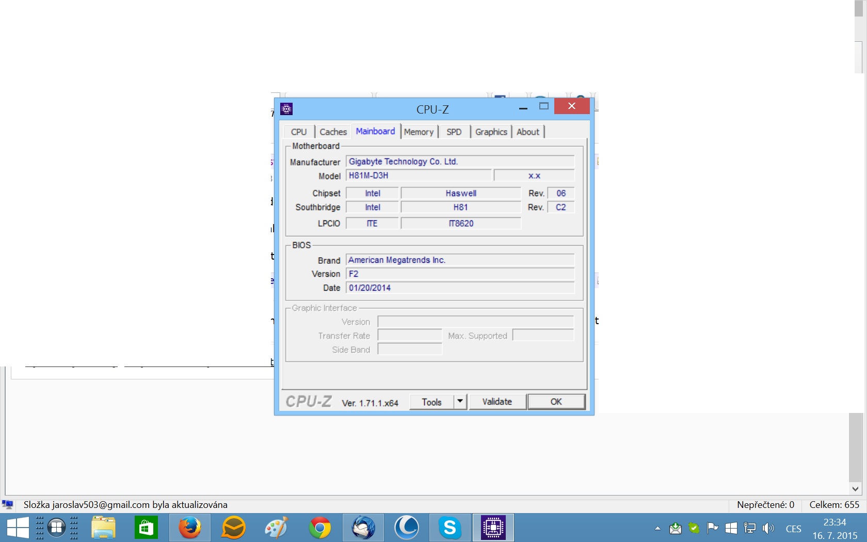Open the round start-menu orb on taskbar
The image size is (867, 542).
click(x=57, y=528)
